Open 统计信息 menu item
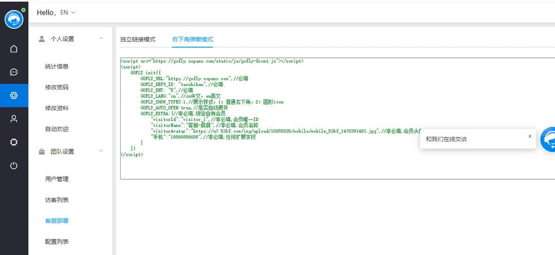This screenshot has width=555, height=255. pos(57,67)
